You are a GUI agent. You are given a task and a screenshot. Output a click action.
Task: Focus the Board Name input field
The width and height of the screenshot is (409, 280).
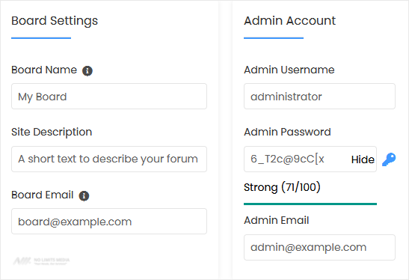click(x=109, y=97)
